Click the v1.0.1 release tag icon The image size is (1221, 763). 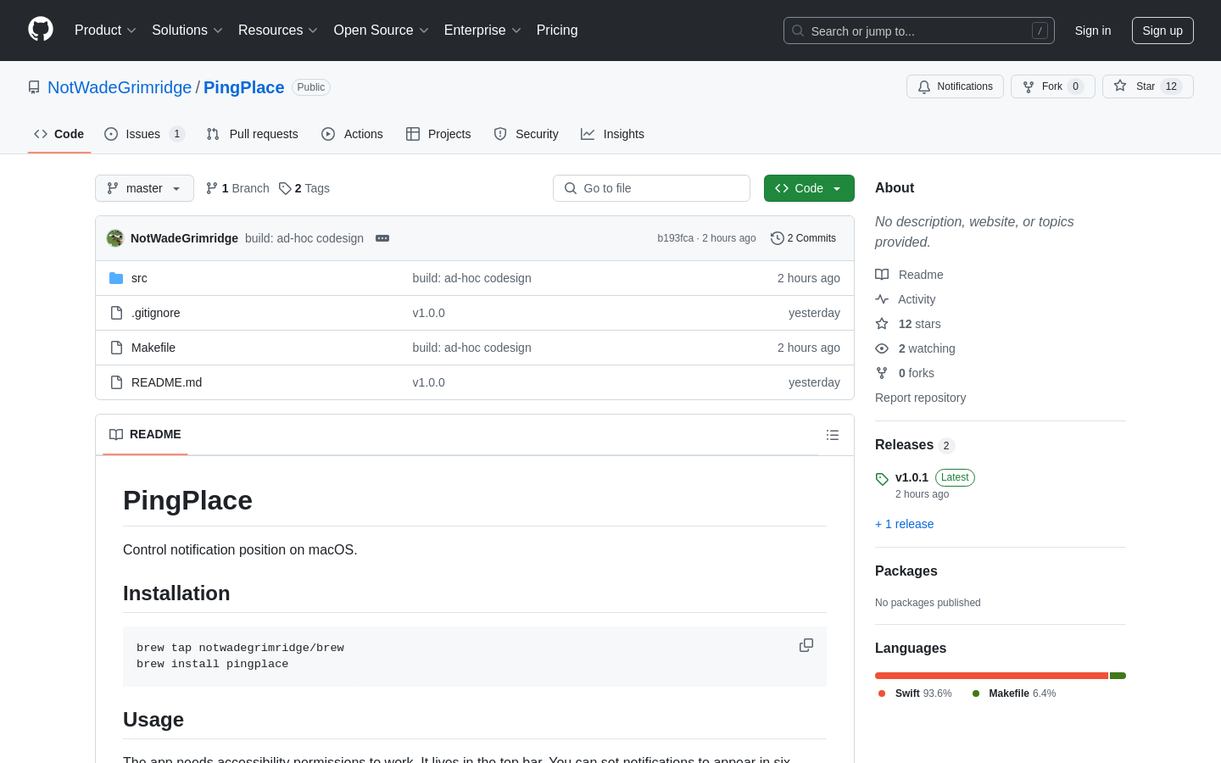click(x=882, y=479)
